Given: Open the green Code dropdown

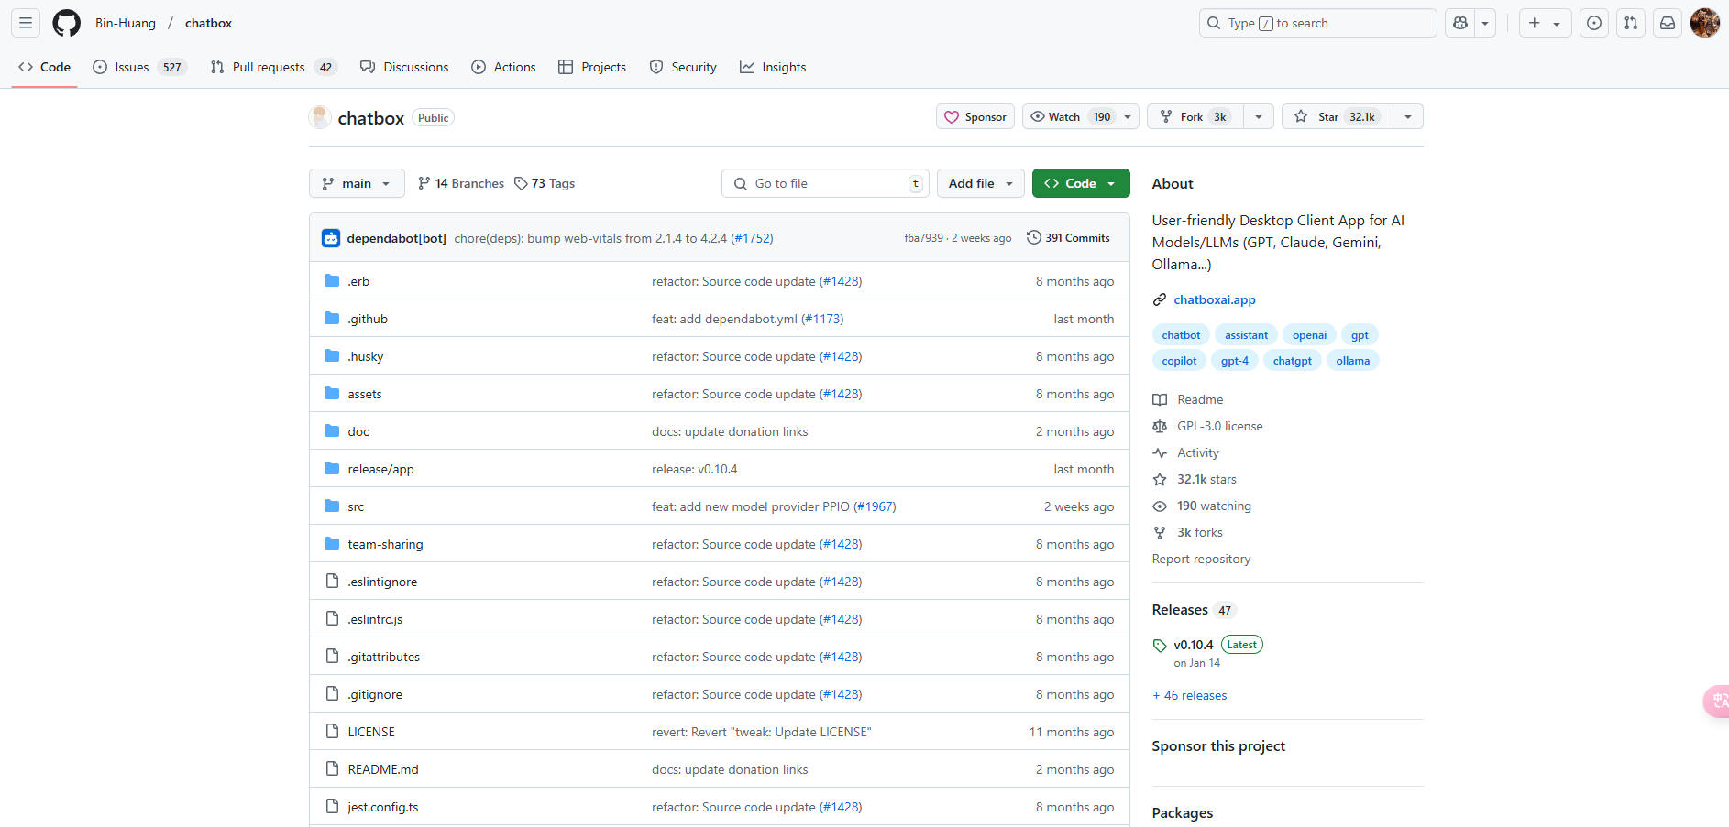Looking at the screenshot, I should tap(1081, 183).
